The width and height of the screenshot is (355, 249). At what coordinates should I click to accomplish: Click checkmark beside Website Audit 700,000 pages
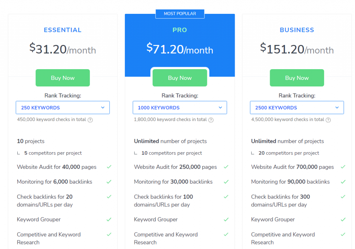coord(343,167)
